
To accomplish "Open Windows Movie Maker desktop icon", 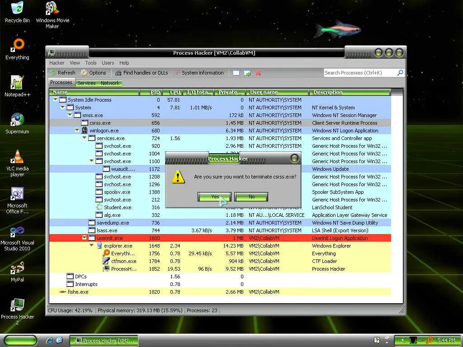I will click(52, 15).
